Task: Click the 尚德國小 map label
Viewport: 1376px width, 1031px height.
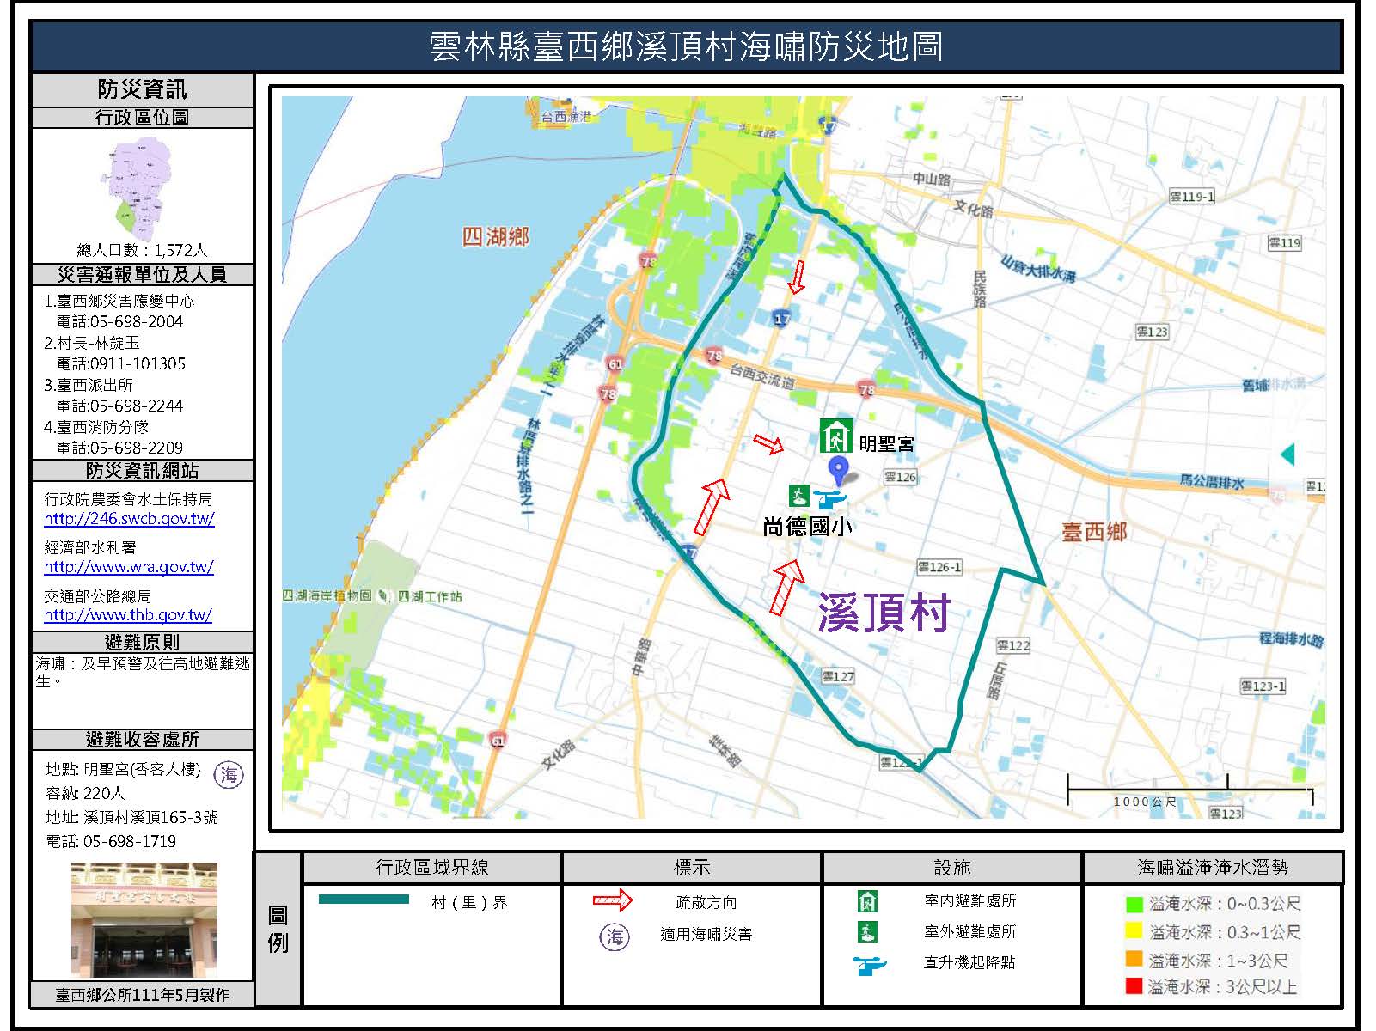Action: (x=807, y=526)
